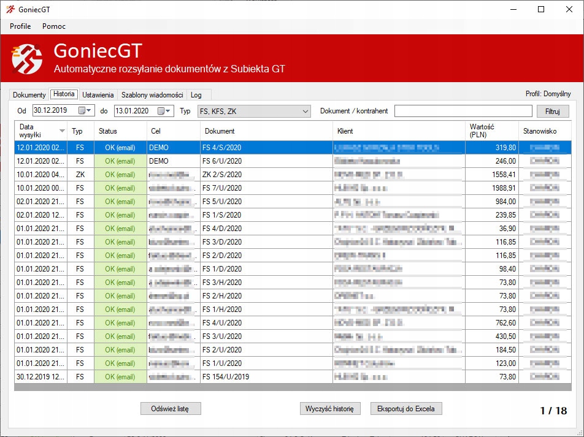Open the Log tab
Screen dimensions: 584x437
tap(196, 95)
